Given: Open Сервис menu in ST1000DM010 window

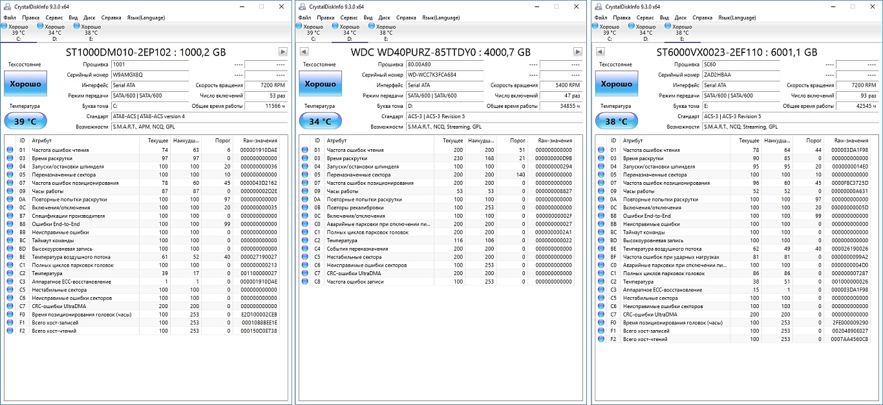Looking at the screenshot, I should (54, 17).
